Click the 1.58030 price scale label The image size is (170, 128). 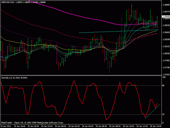click(166, 53)
